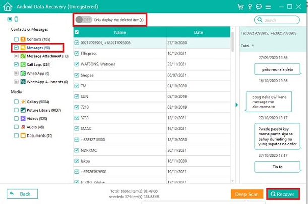Open the hamburger menu icon

tap(268, 7)
